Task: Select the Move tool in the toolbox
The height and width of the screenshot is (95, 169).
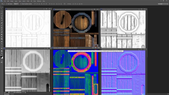Action: pyautogui.click(x=2, y=9)
